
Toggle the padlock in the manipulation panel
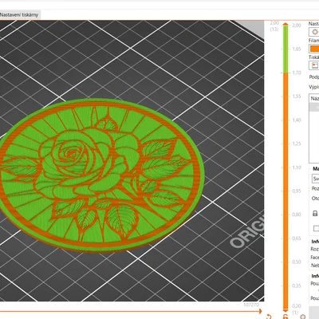pos(315,213)
